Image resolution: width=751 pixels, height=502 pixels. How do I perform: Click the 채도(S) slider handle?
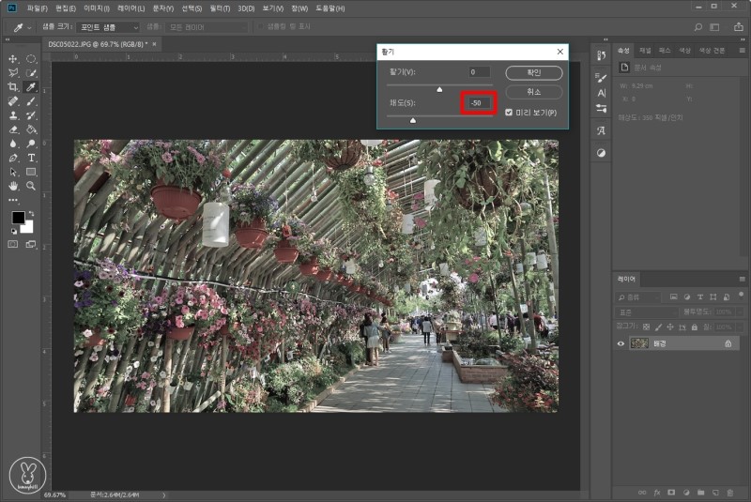413,120
